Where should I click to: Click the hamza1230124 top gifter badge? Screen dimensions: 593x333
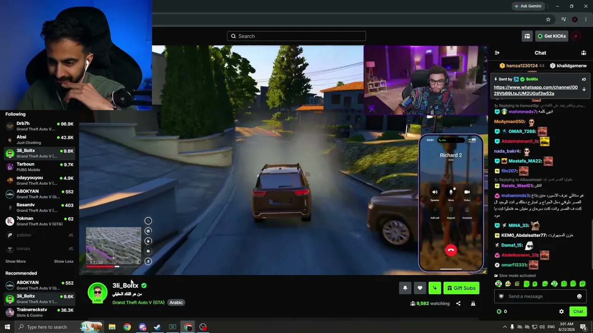[x=522, y=66]
